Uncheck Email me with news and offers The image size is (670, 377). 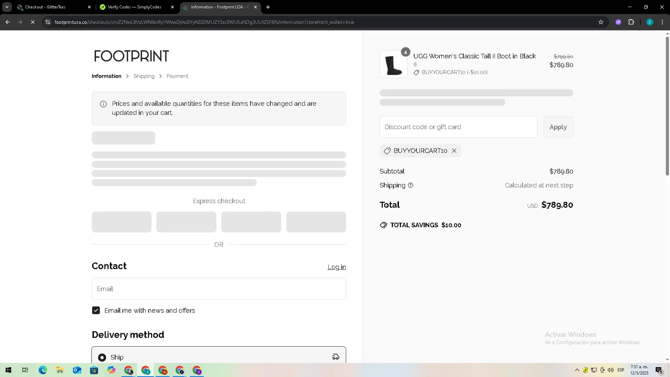click(96, 310)
